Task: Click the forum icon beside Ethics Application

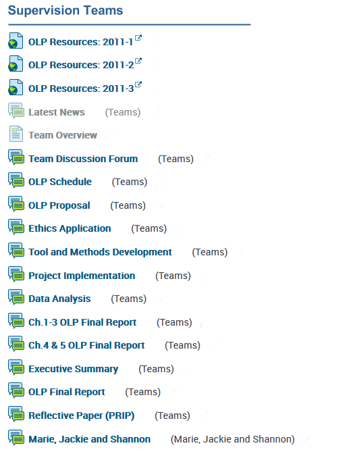Action: [16, 227]
